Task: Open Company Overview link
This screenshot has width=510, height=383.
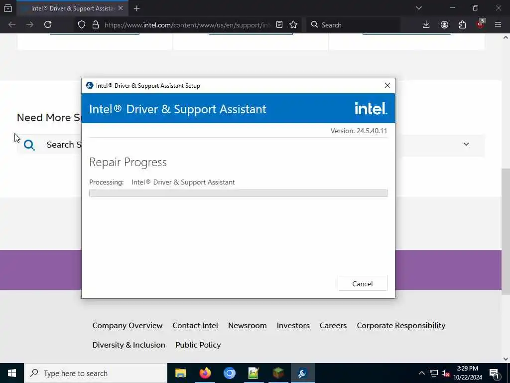Action: point(127,325)
